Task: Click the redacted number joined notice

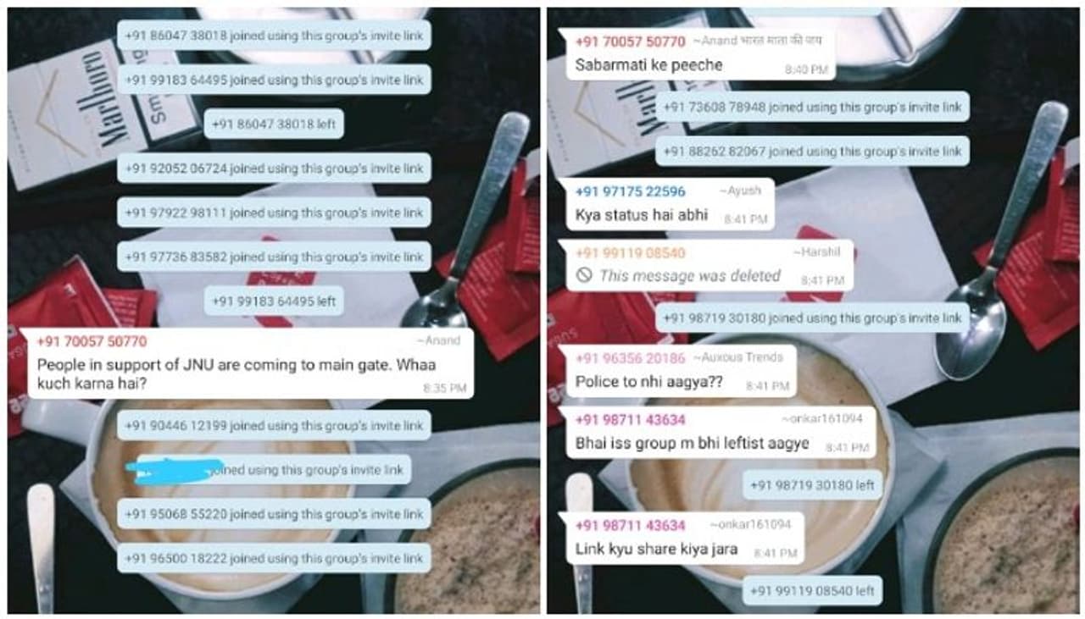Action: [x=274, y=470]
